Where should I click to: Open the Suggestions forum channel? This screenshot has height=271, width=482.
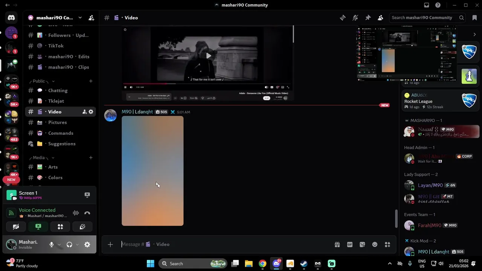click(x=60, y=143)
